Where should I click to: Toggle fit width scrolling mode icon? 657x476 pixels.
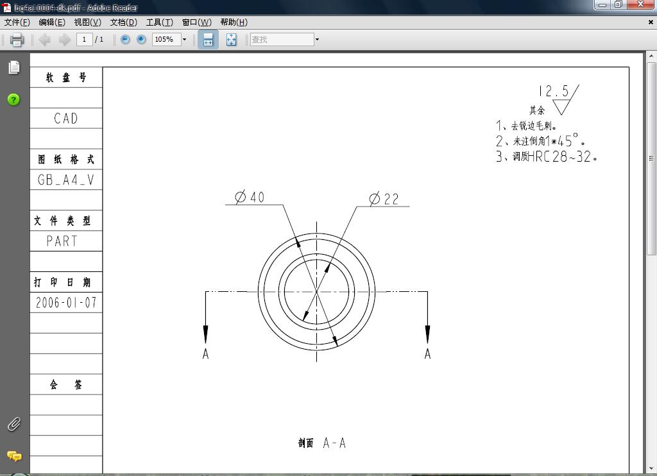(208, 39)
